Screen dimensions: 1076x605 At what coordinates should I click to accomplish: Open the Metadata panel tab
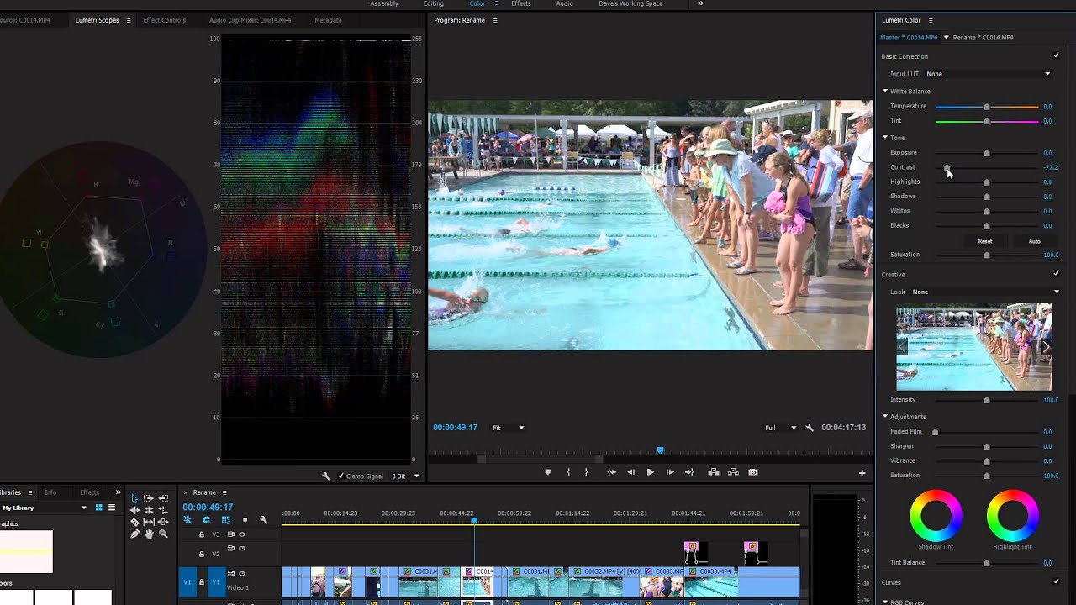pos(328,20)
